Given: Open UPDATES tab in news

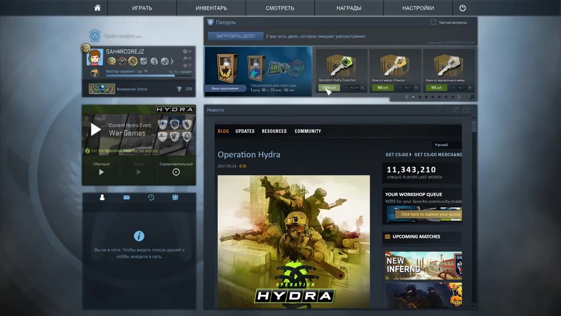Looking at the screenshot, I should click(245, 131).
